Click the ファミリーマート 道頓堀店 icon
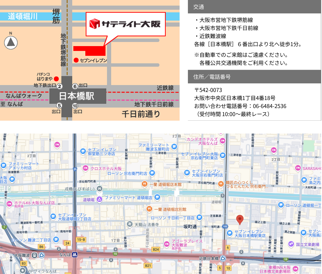This screenshot has height=274, width=322. pyautogui.click(x=157, y=198)
